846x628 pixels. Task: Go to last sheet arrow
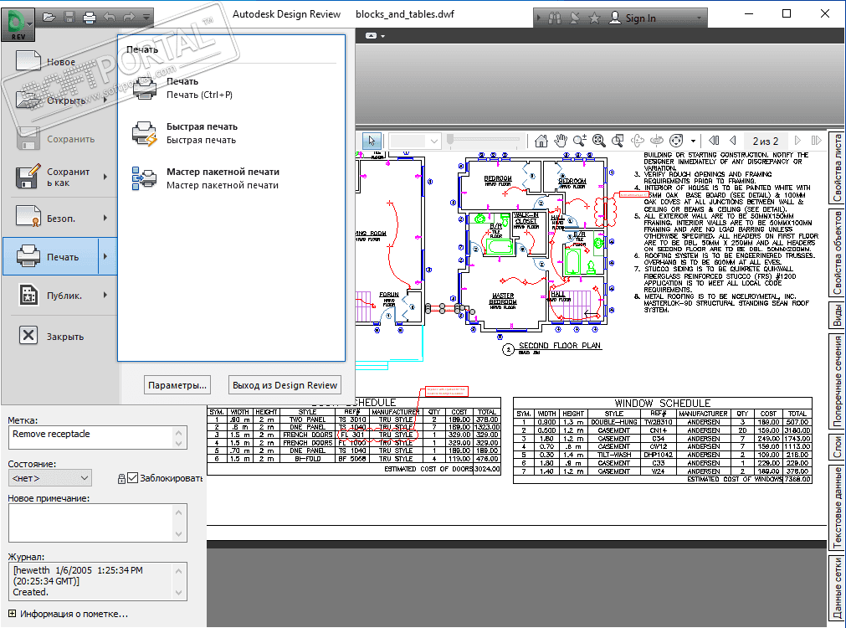pos(817,141)
